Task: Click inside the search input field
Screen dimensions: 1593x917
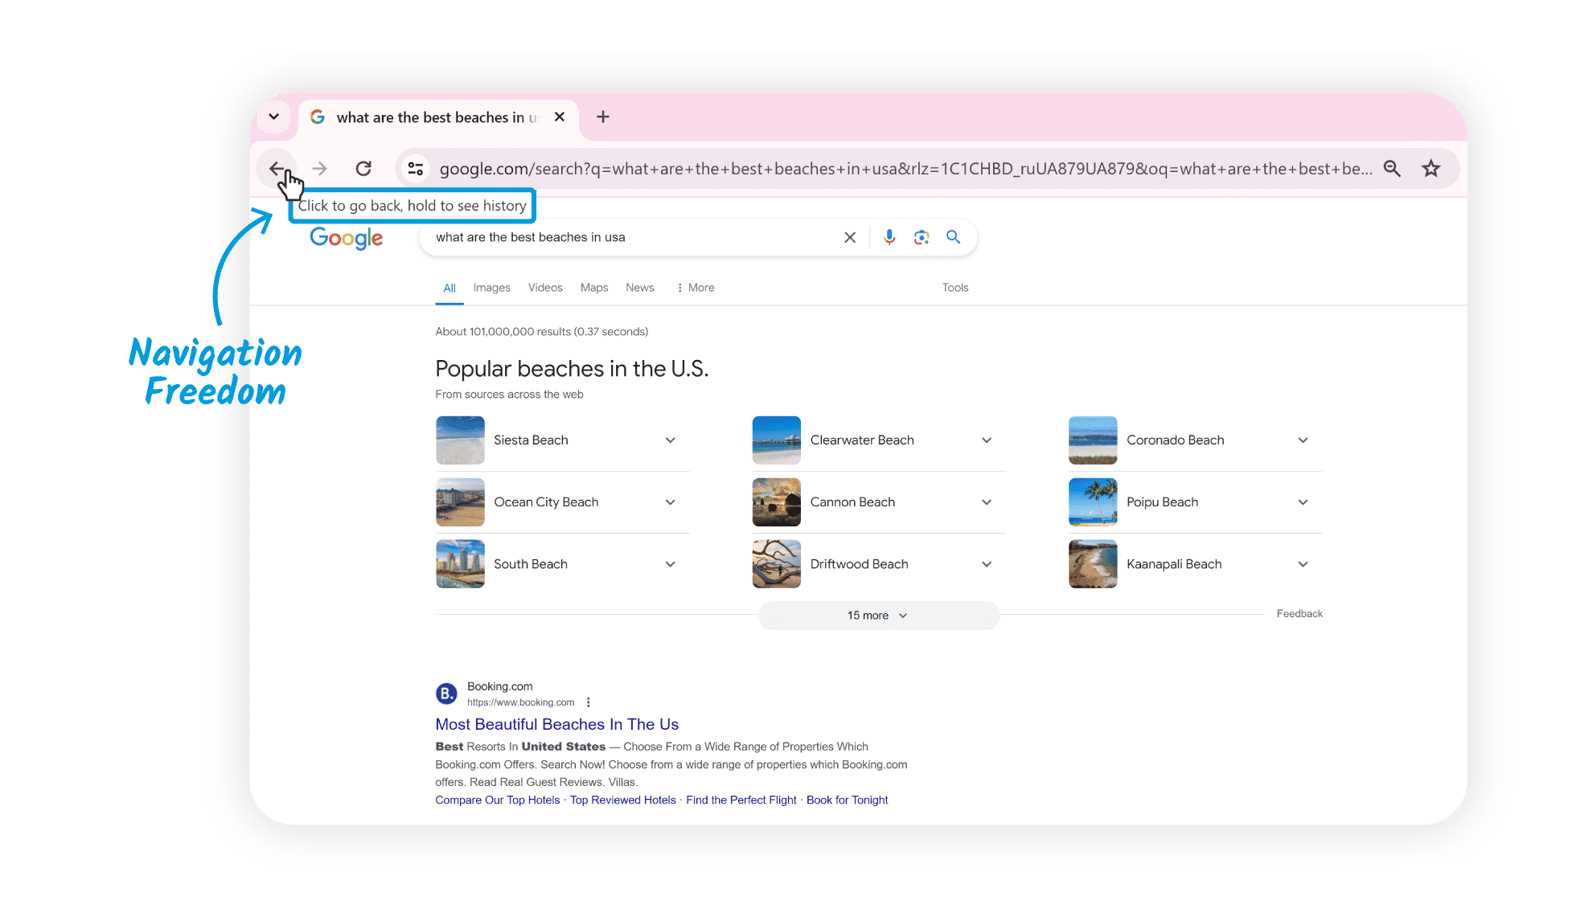Action: pos(627,237)
